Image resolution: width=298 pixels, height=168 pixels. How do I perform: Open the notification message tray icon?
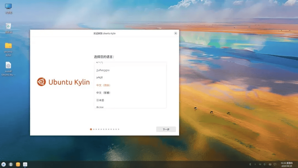point(275,164)
